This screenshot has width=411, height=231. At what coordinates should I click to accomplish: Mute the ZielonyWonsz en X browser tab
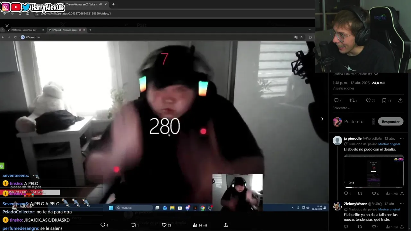coord(101,4)
